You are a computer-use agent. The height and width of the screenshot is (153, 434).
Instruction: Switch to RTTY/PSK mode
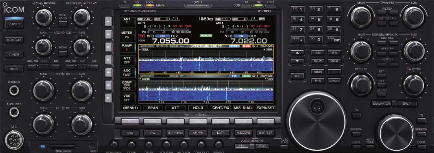(175, 133)
